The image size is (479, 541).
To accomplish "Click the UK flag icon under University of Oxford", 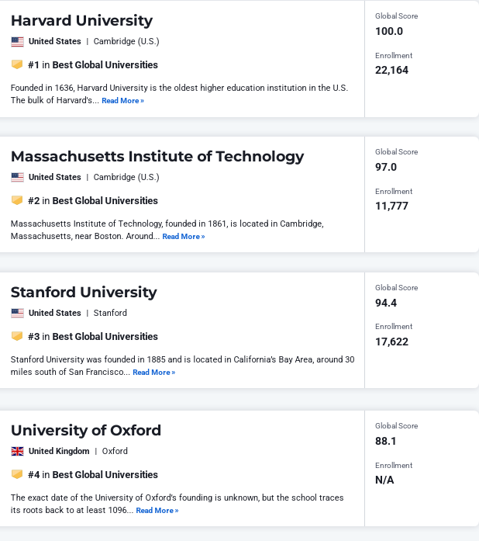I will pyautogui.click(x=17, y=451).
